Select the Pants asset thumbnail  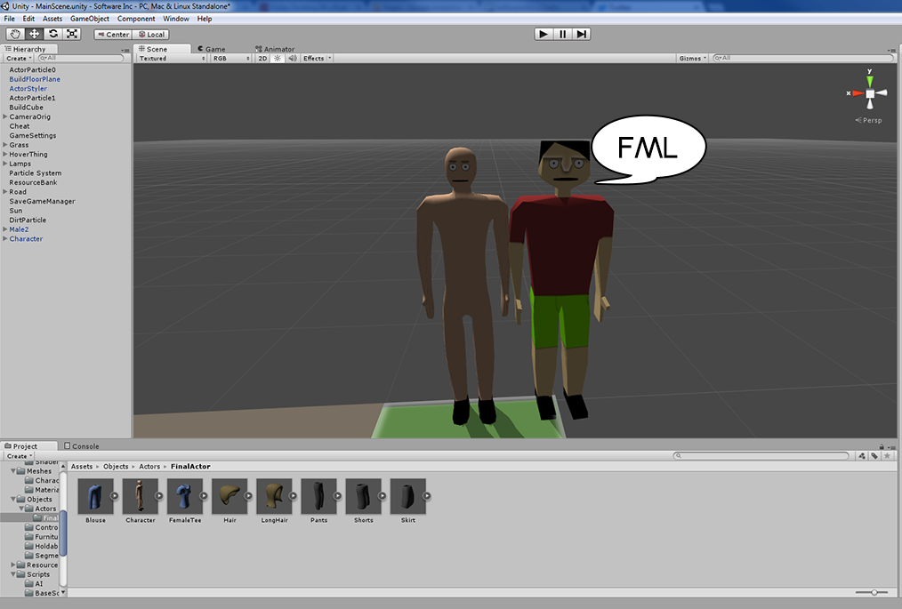pos(318,496)
